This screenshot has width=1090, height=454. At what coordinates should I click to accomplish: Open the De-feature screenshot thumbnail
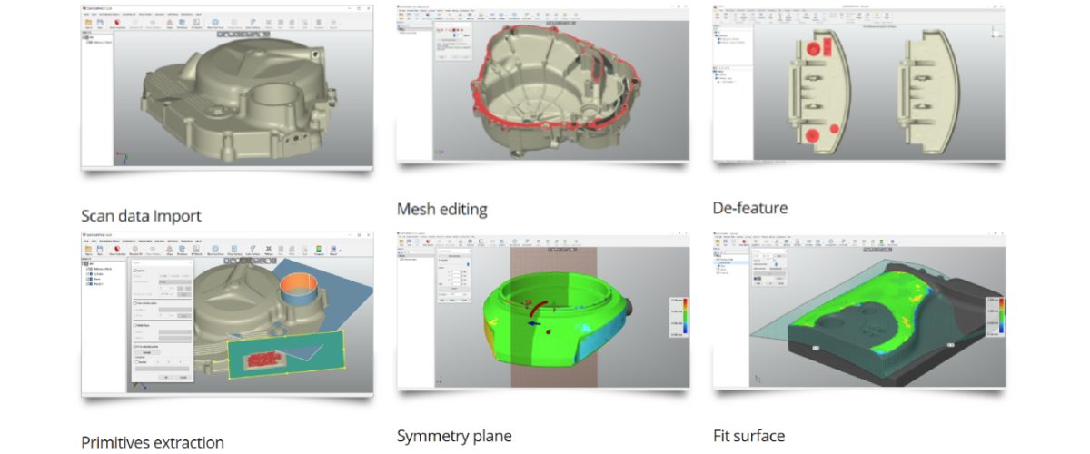pos(858,84)
